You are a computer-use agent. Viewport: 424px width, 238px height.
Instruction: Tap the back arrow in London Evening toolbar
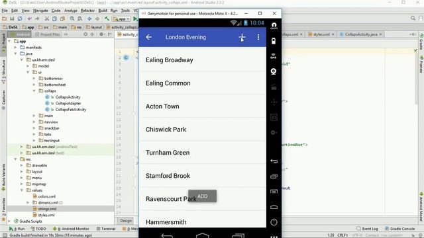click(x=148, y=37)
